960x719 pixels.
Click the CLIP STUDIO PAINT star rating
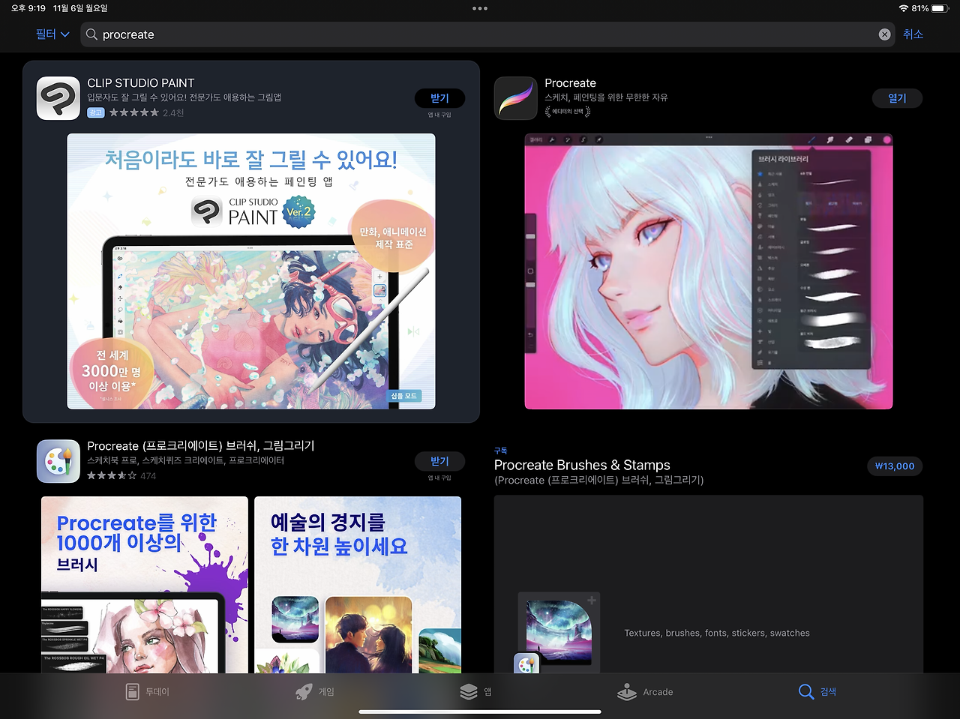tap(134, 112)
